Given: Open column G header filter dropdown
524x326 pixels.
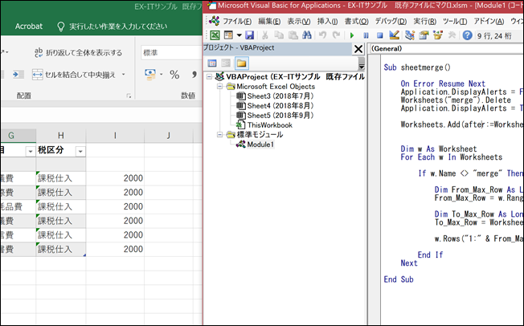Looking at the screenshot, I should pyautogui.click(x=30, y=152).
